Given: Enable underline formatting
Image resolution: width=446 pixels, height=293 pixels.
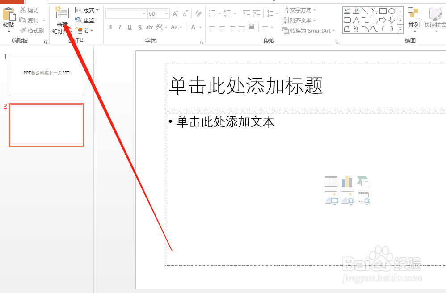Looking at the screenshot, I should tap(129, 27).
